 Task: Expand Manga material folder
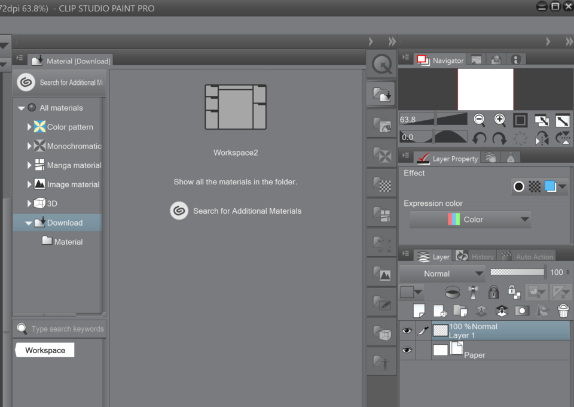coord(29,165)
